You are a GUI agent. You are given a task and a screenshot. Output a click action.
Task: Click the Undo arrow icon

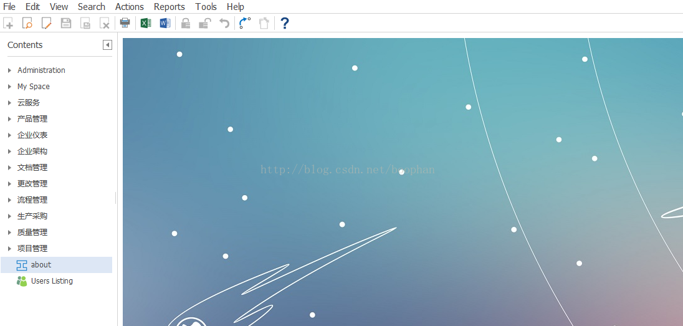[224, 23]
